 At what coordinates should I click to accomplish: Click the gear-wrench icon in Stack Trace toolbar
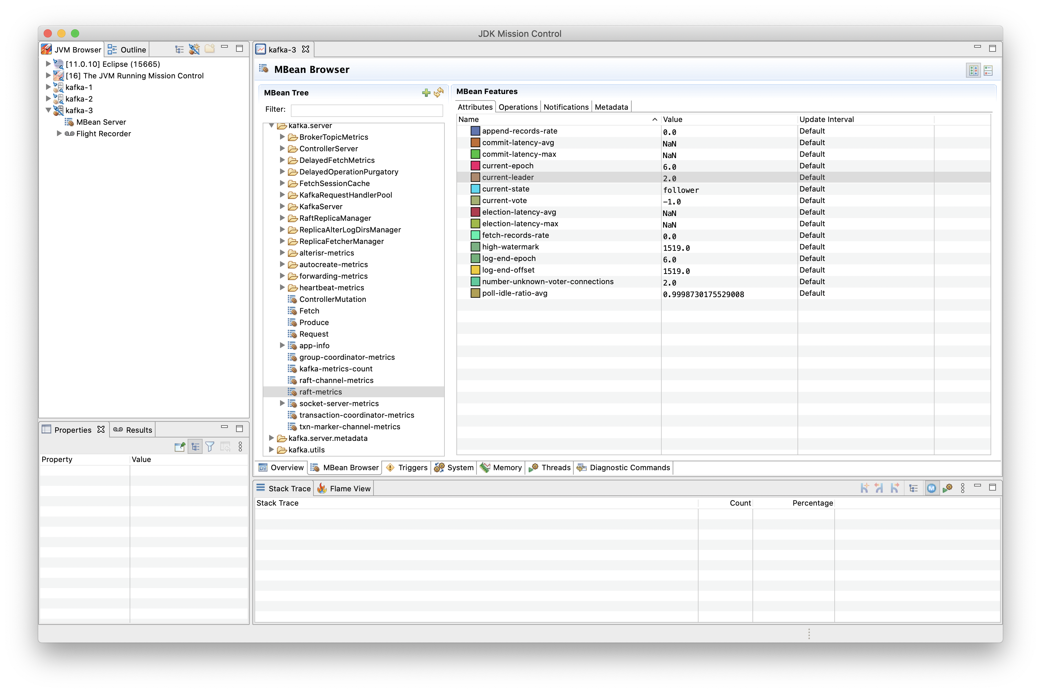[947, 488]
